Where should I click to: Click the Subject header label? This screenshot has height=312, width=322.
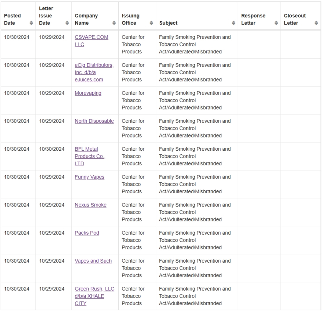168,23
